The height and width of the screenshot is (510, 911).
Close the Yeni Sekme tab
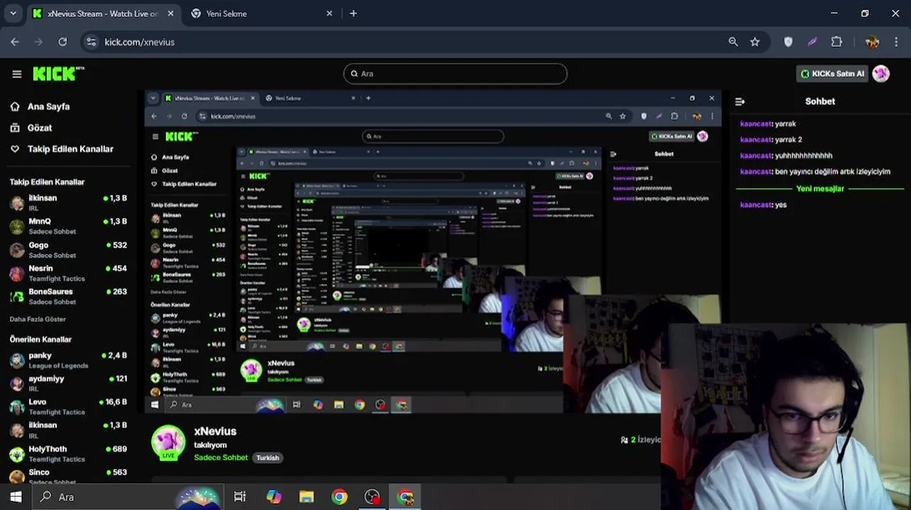[329, 13]
